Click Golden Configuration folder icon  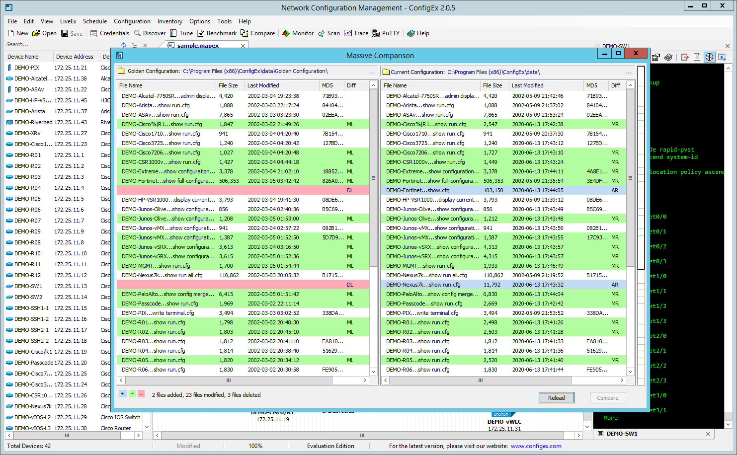[x=122, y=71]
